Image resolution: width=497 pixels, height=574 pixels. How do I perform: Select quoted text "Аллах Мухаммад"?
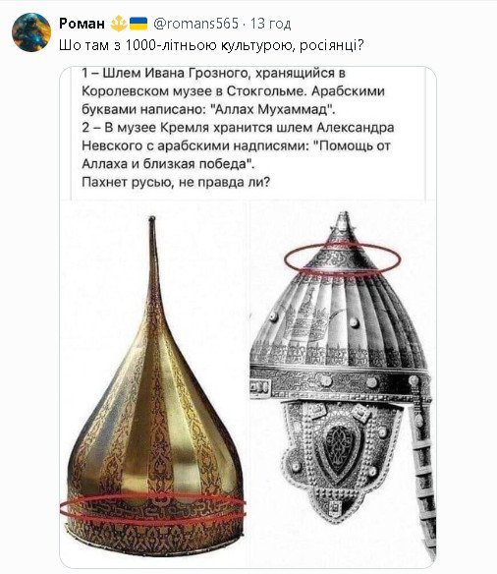274,109
